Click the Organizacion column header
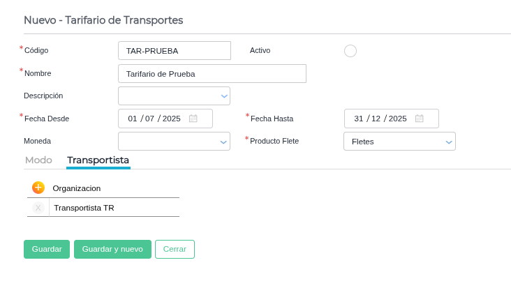The image size is (511, 281). point(77,188)
